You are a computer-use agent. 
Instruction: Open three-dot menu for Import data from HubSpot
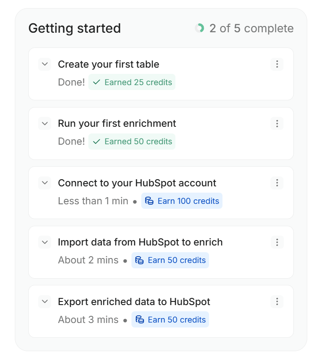pyautogui.click(x=277, y=242)
